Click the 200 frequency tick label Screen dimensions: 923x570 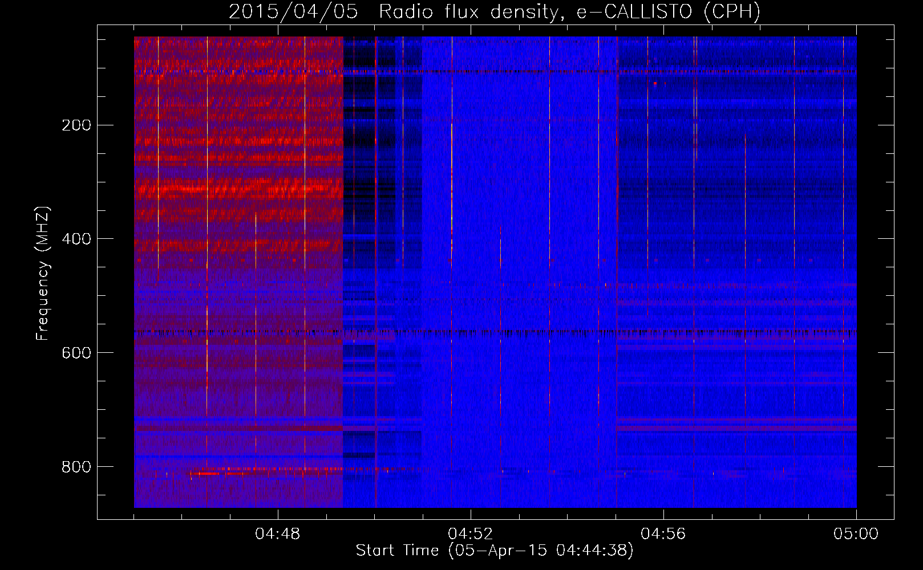click(76, 125)
